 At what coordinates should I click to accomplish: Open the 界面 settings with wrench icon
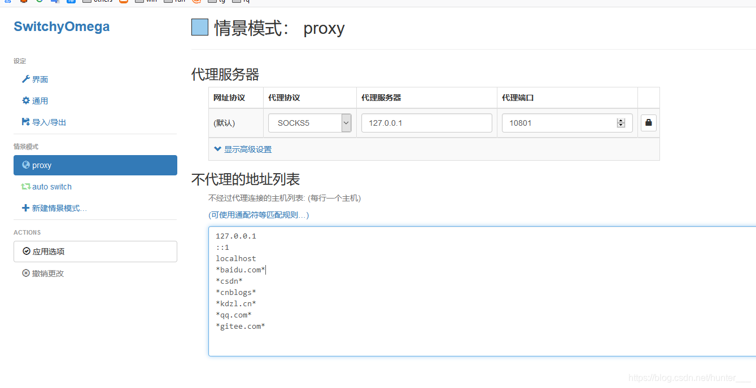point(35,80)
